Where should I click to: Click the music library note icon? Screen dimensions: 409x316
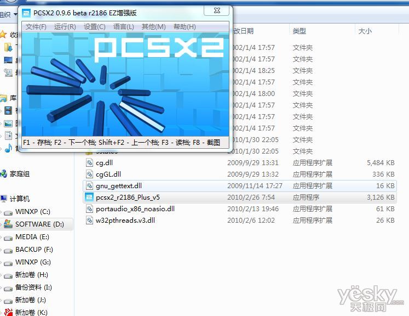click(8, 148)
